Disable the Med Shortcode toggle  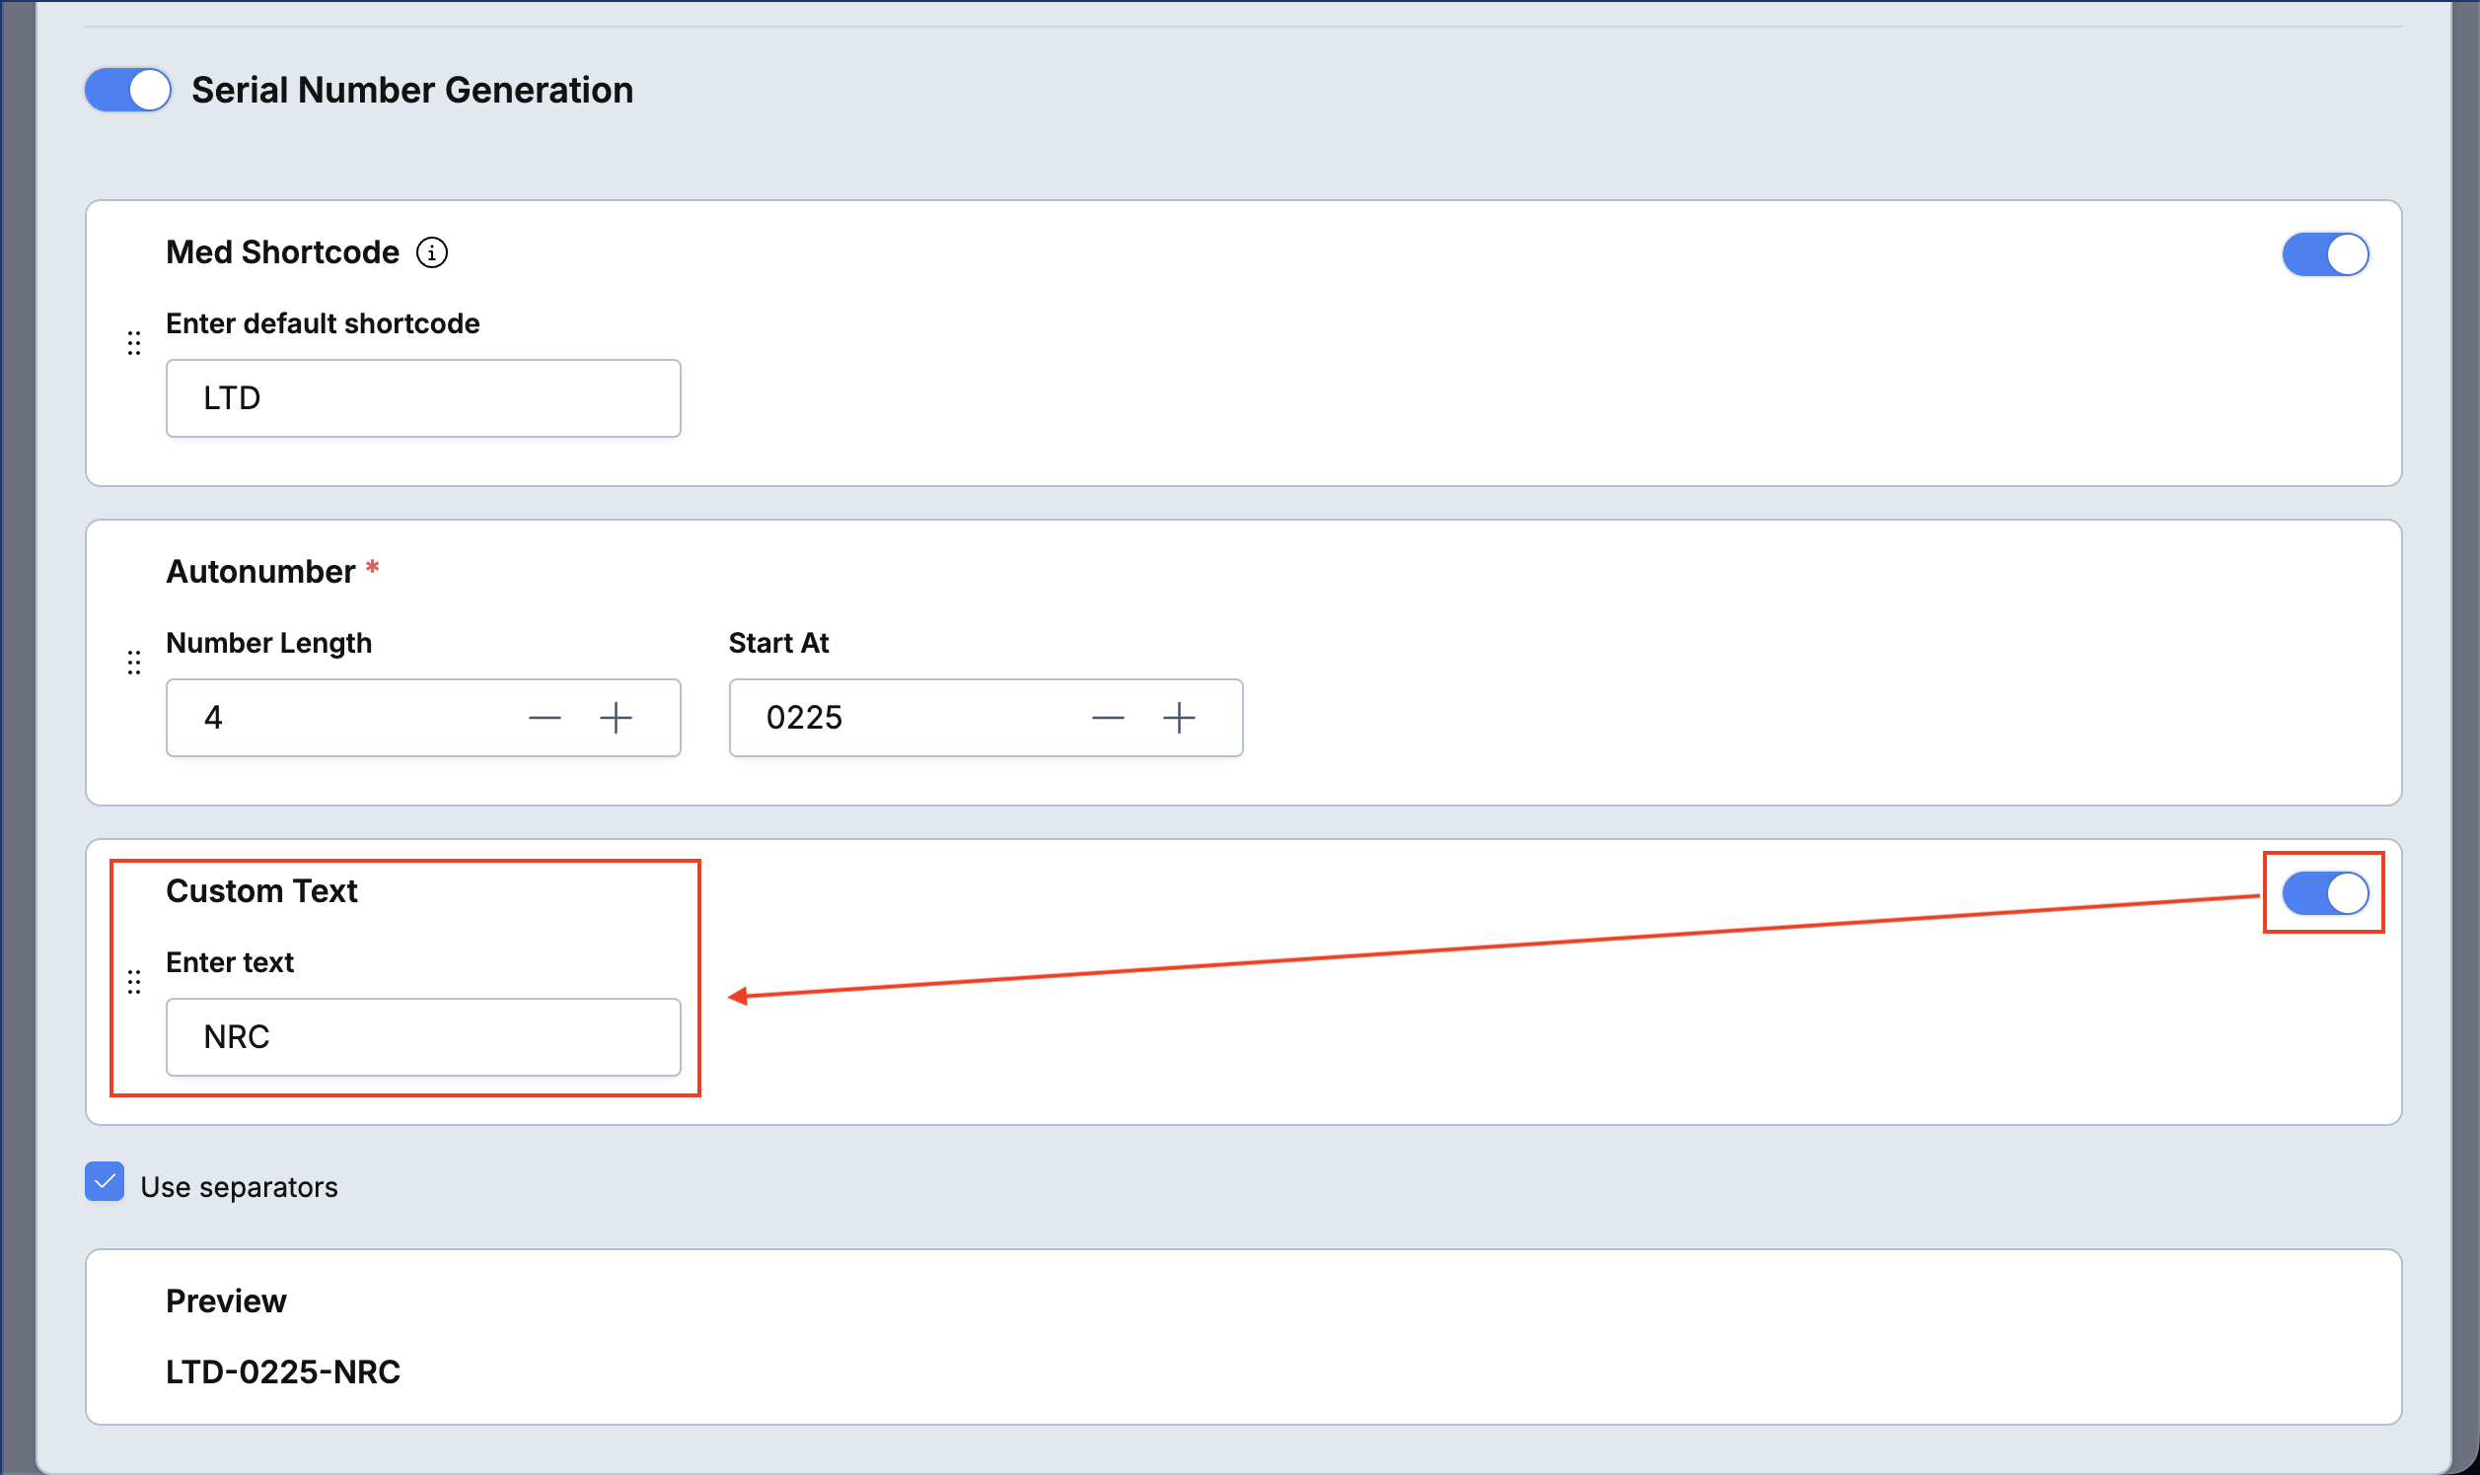pos(2326,254)
